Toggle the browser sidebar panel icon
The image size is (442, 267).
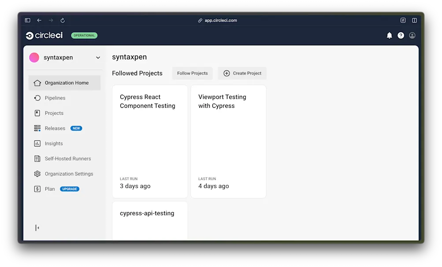(x=27, y=20)
